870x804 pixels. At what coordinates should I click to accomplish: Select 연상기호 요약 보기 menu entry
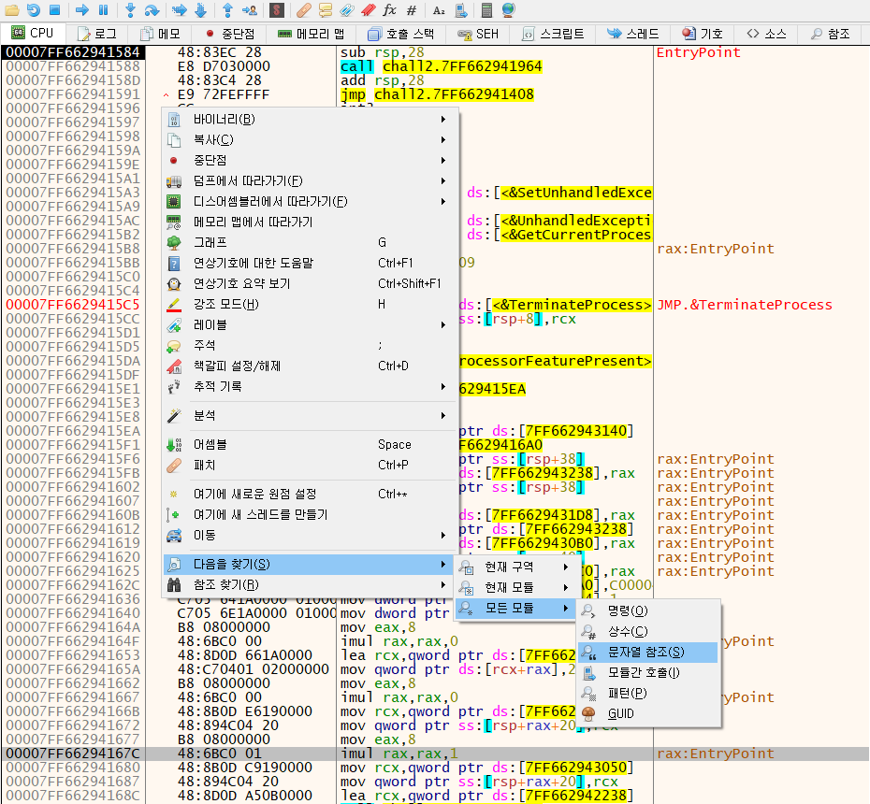[x=311, y=283]
